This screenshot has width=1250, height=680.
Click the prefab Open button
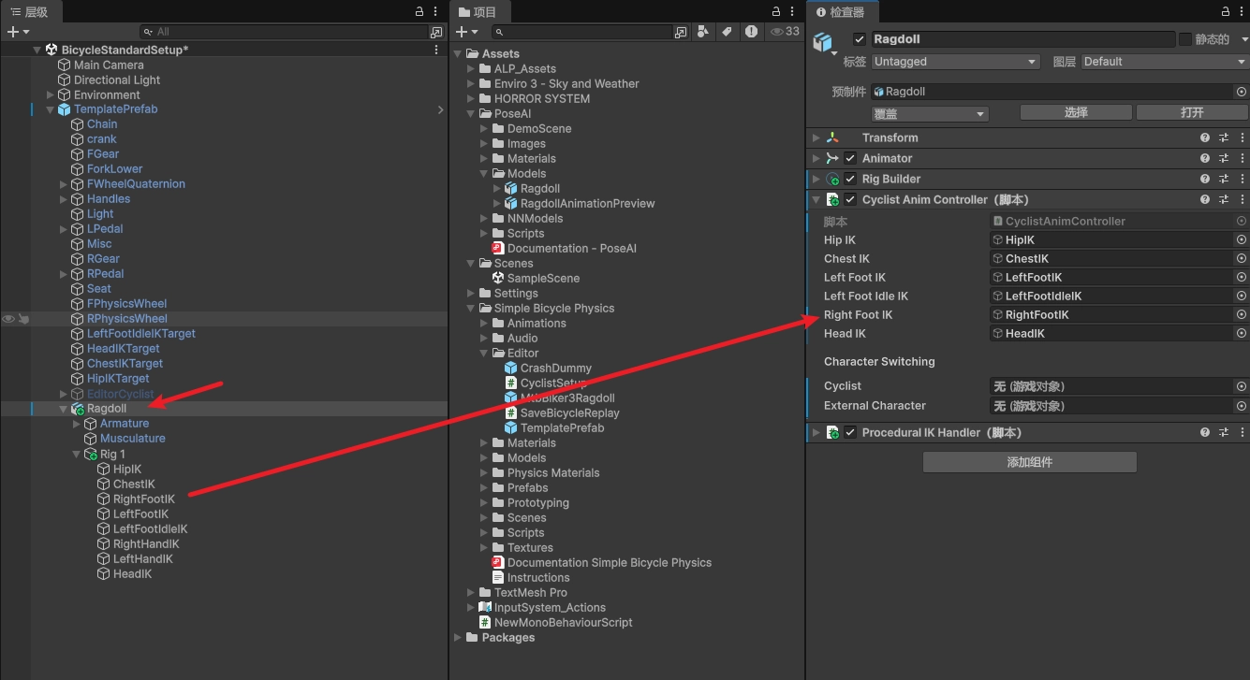click(1192, 112)
